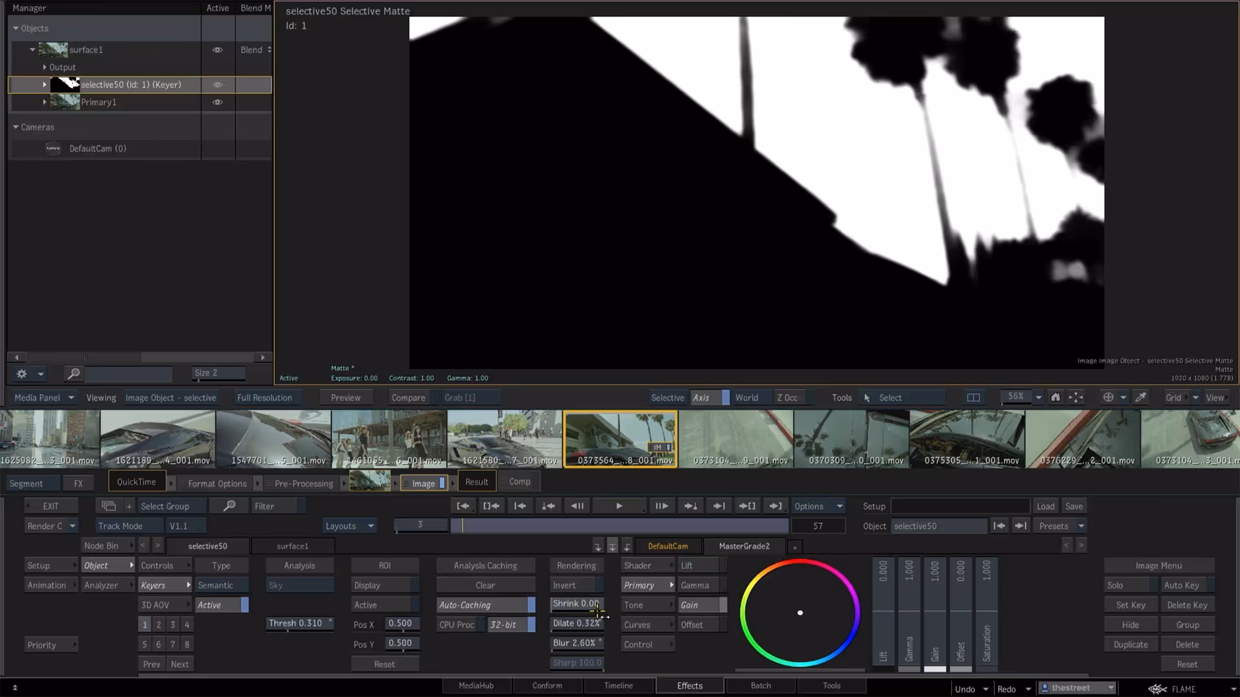The height and width of the screenshot is (697, 1240).
Task: Go to the first frame of the clip
Action: pos(462,506)
